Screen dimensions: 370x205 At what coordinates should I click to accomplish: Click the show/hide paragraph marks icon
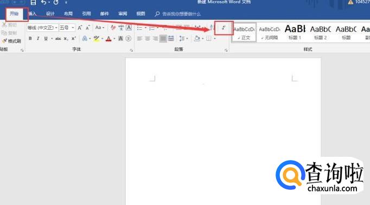[x=224, y=28]
